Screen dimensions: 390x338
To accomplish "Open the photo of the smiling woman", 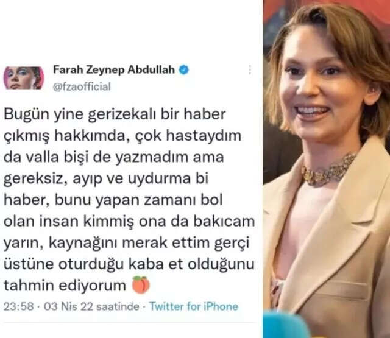I will [327, 169].
